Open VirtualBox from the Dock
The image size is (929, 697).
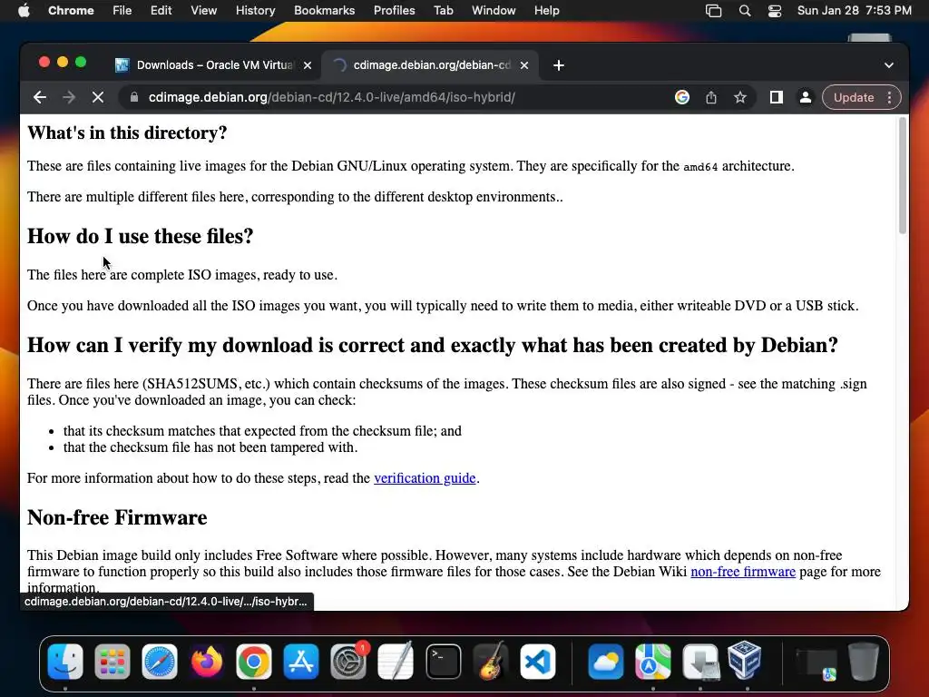click(745, 661)
